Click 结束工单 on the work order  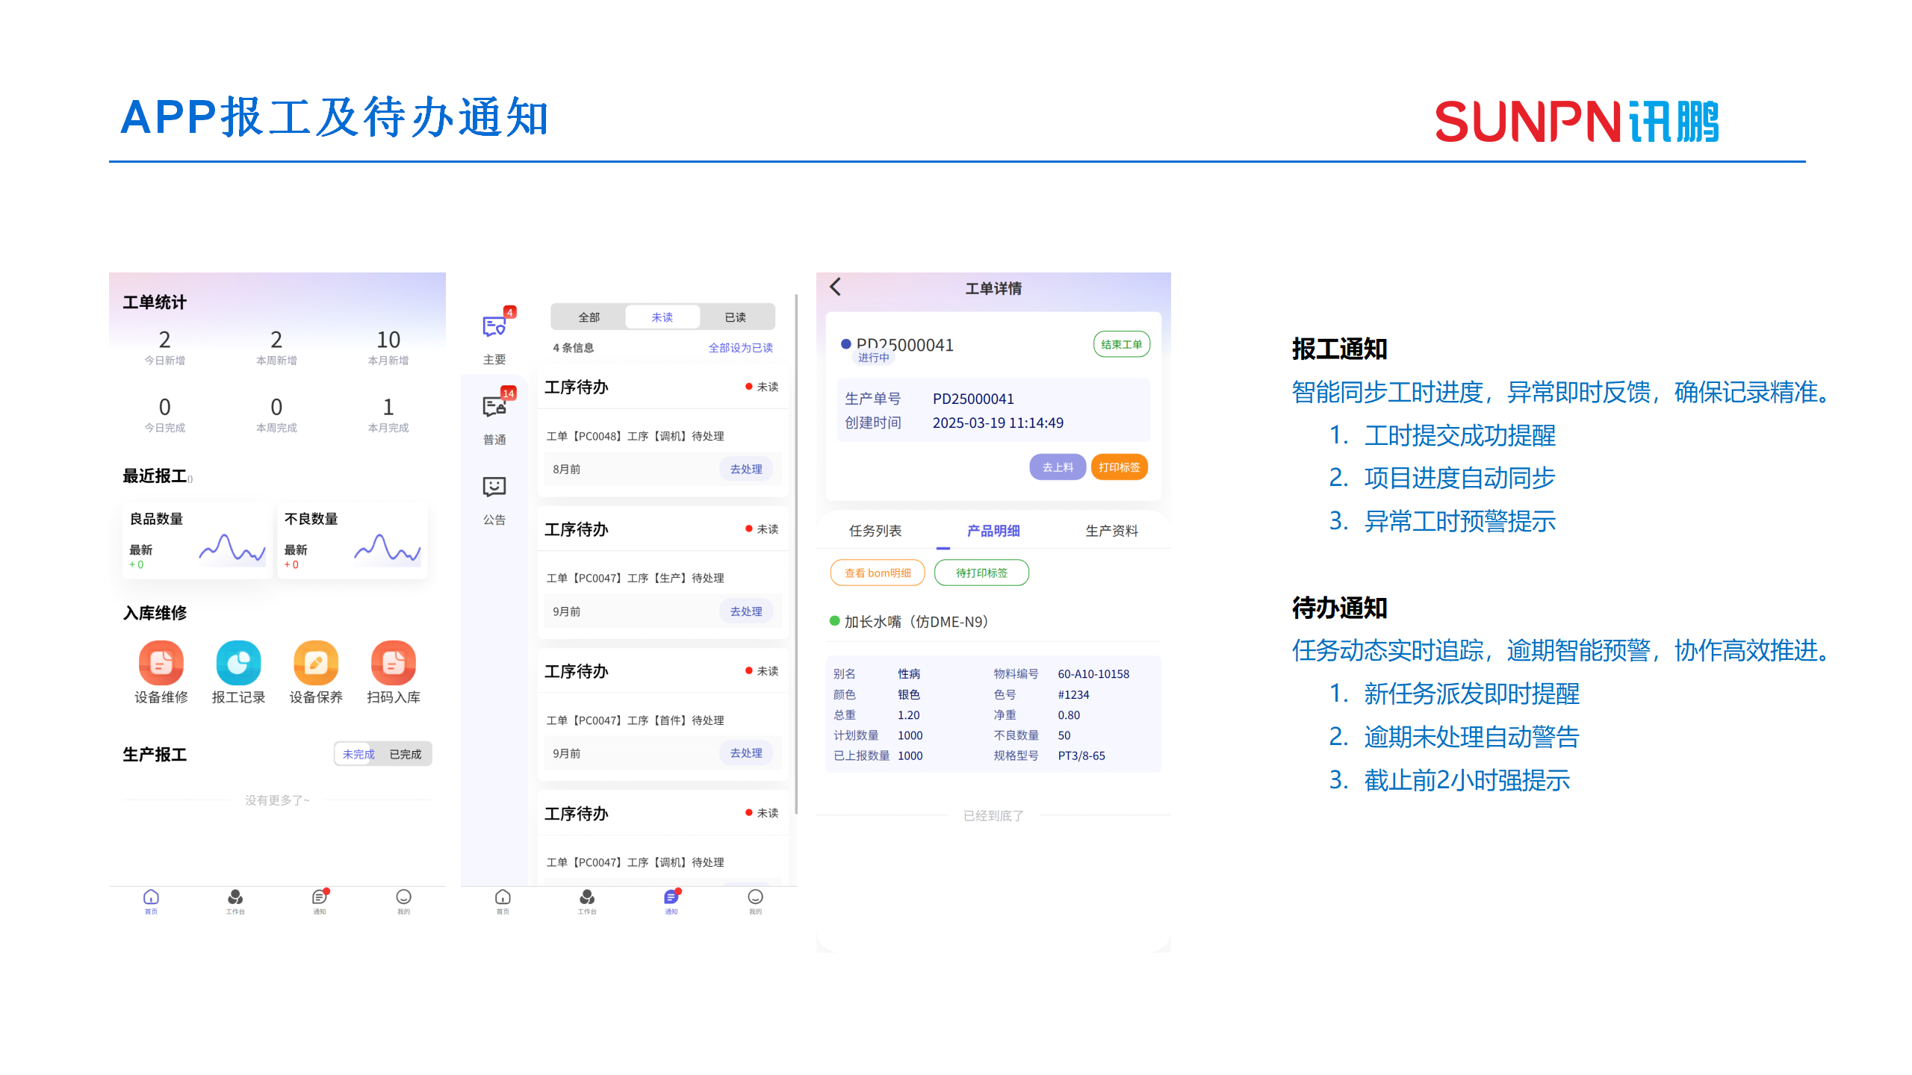1121,344
